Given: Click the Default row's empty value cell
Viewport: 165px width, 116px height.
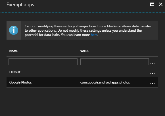Looking at the screenshot, I should tap(114, 72).
